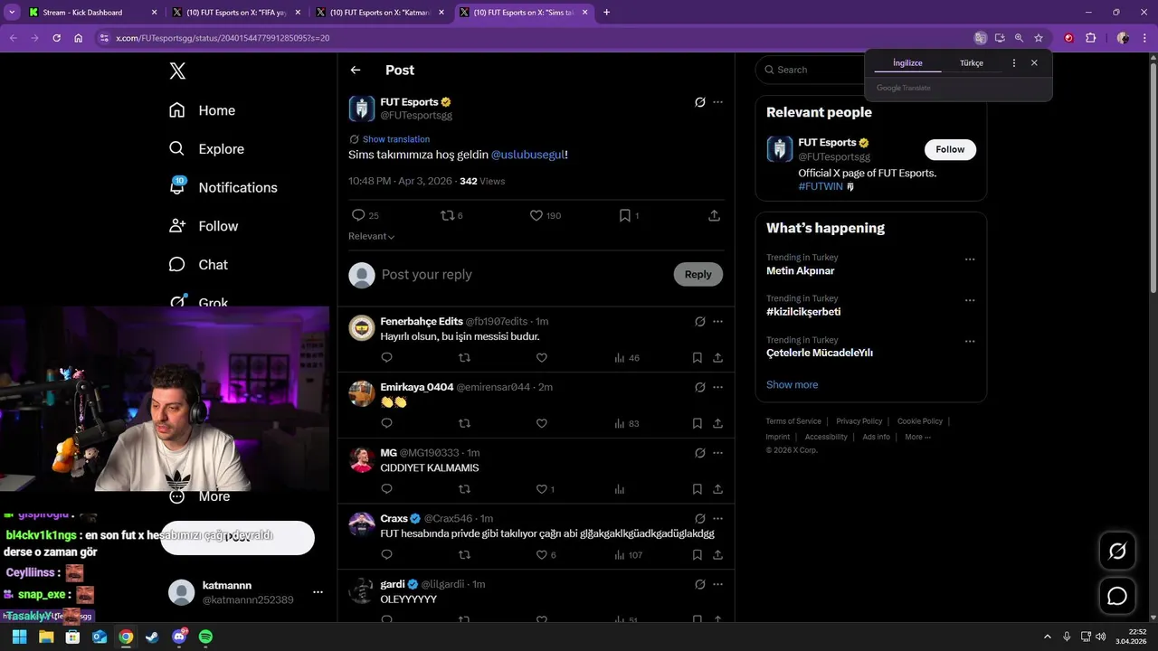The image size is (1158, 651).
Task: Open Explore in the X sidebar
Action: [206, 149]
